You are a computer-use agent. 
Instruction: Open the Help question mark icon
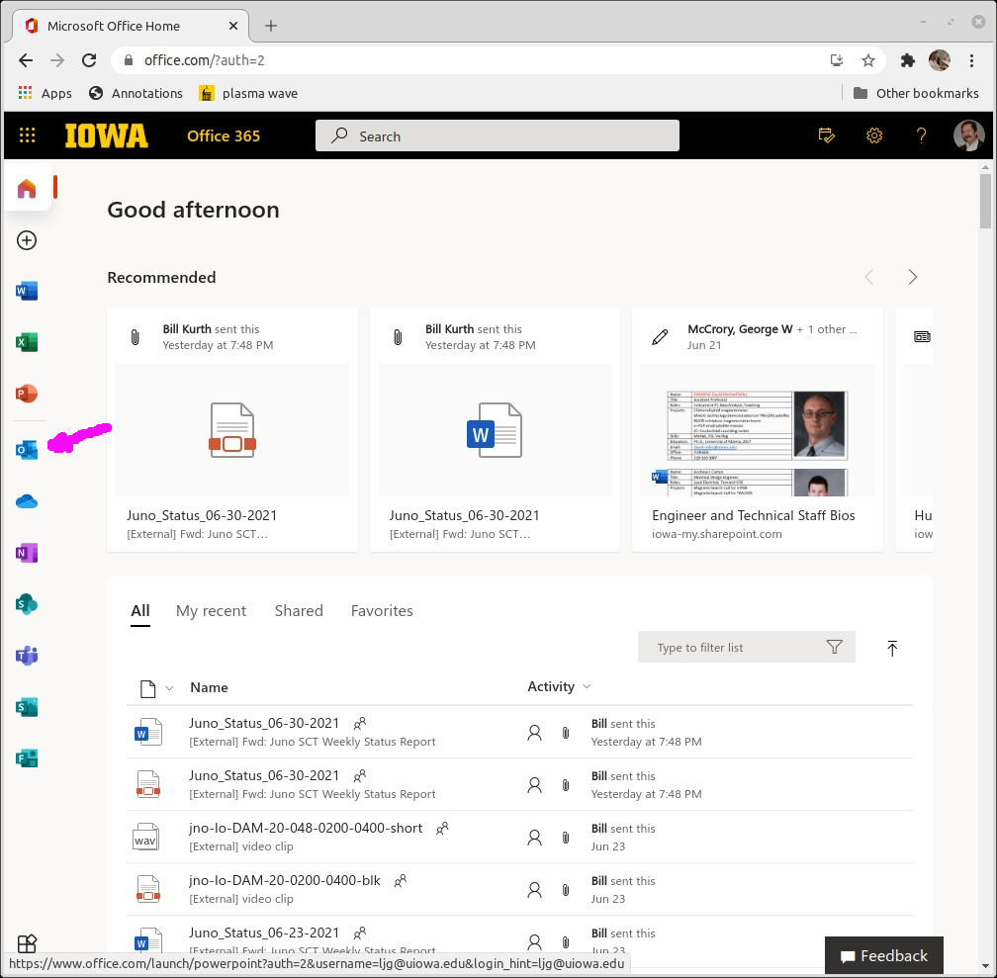(921, 135)
